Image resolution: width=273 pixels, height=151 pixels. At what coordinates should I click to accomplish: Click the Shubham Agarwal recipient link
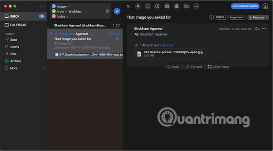pyautogui.click(x=154, y=34)
